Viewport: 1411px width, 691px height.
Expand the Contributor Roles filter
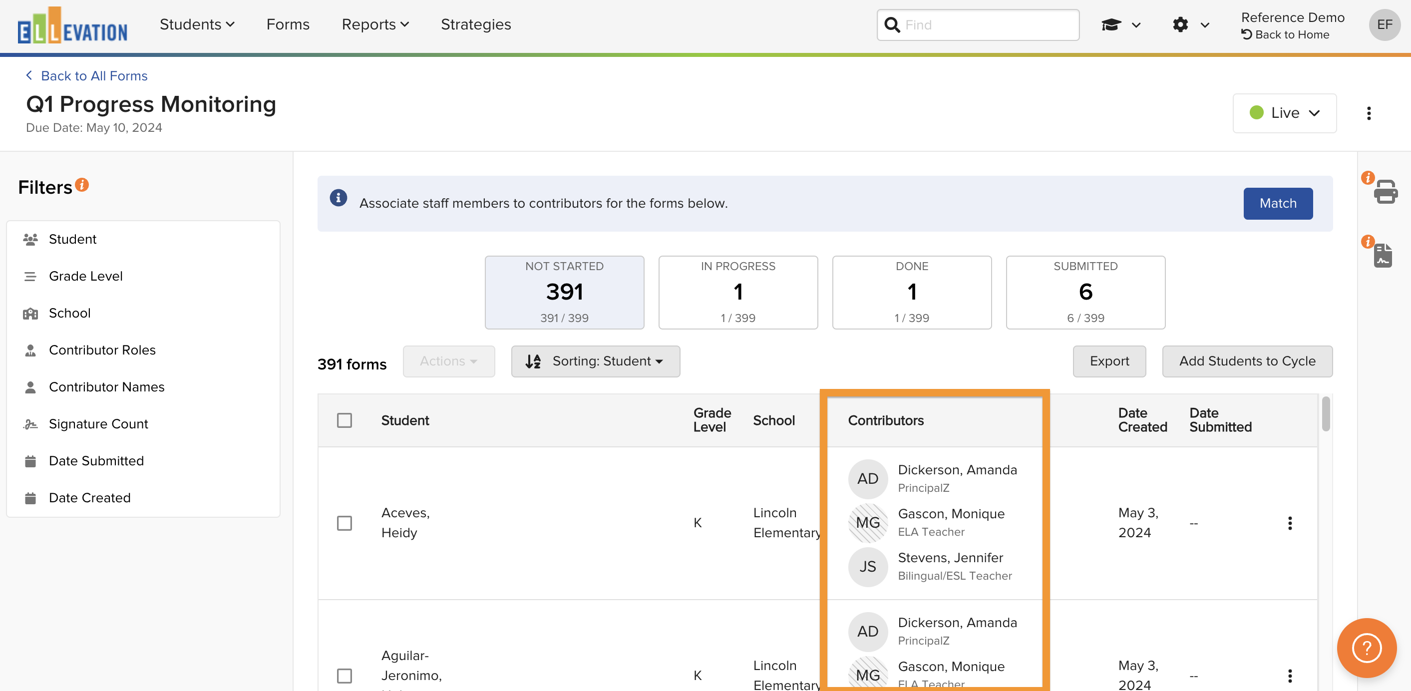143,350
